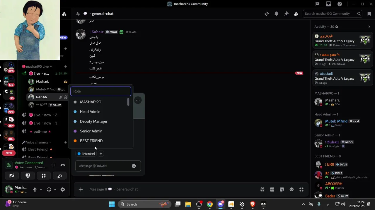Click the Share Your Screen button

pos(28,176)
